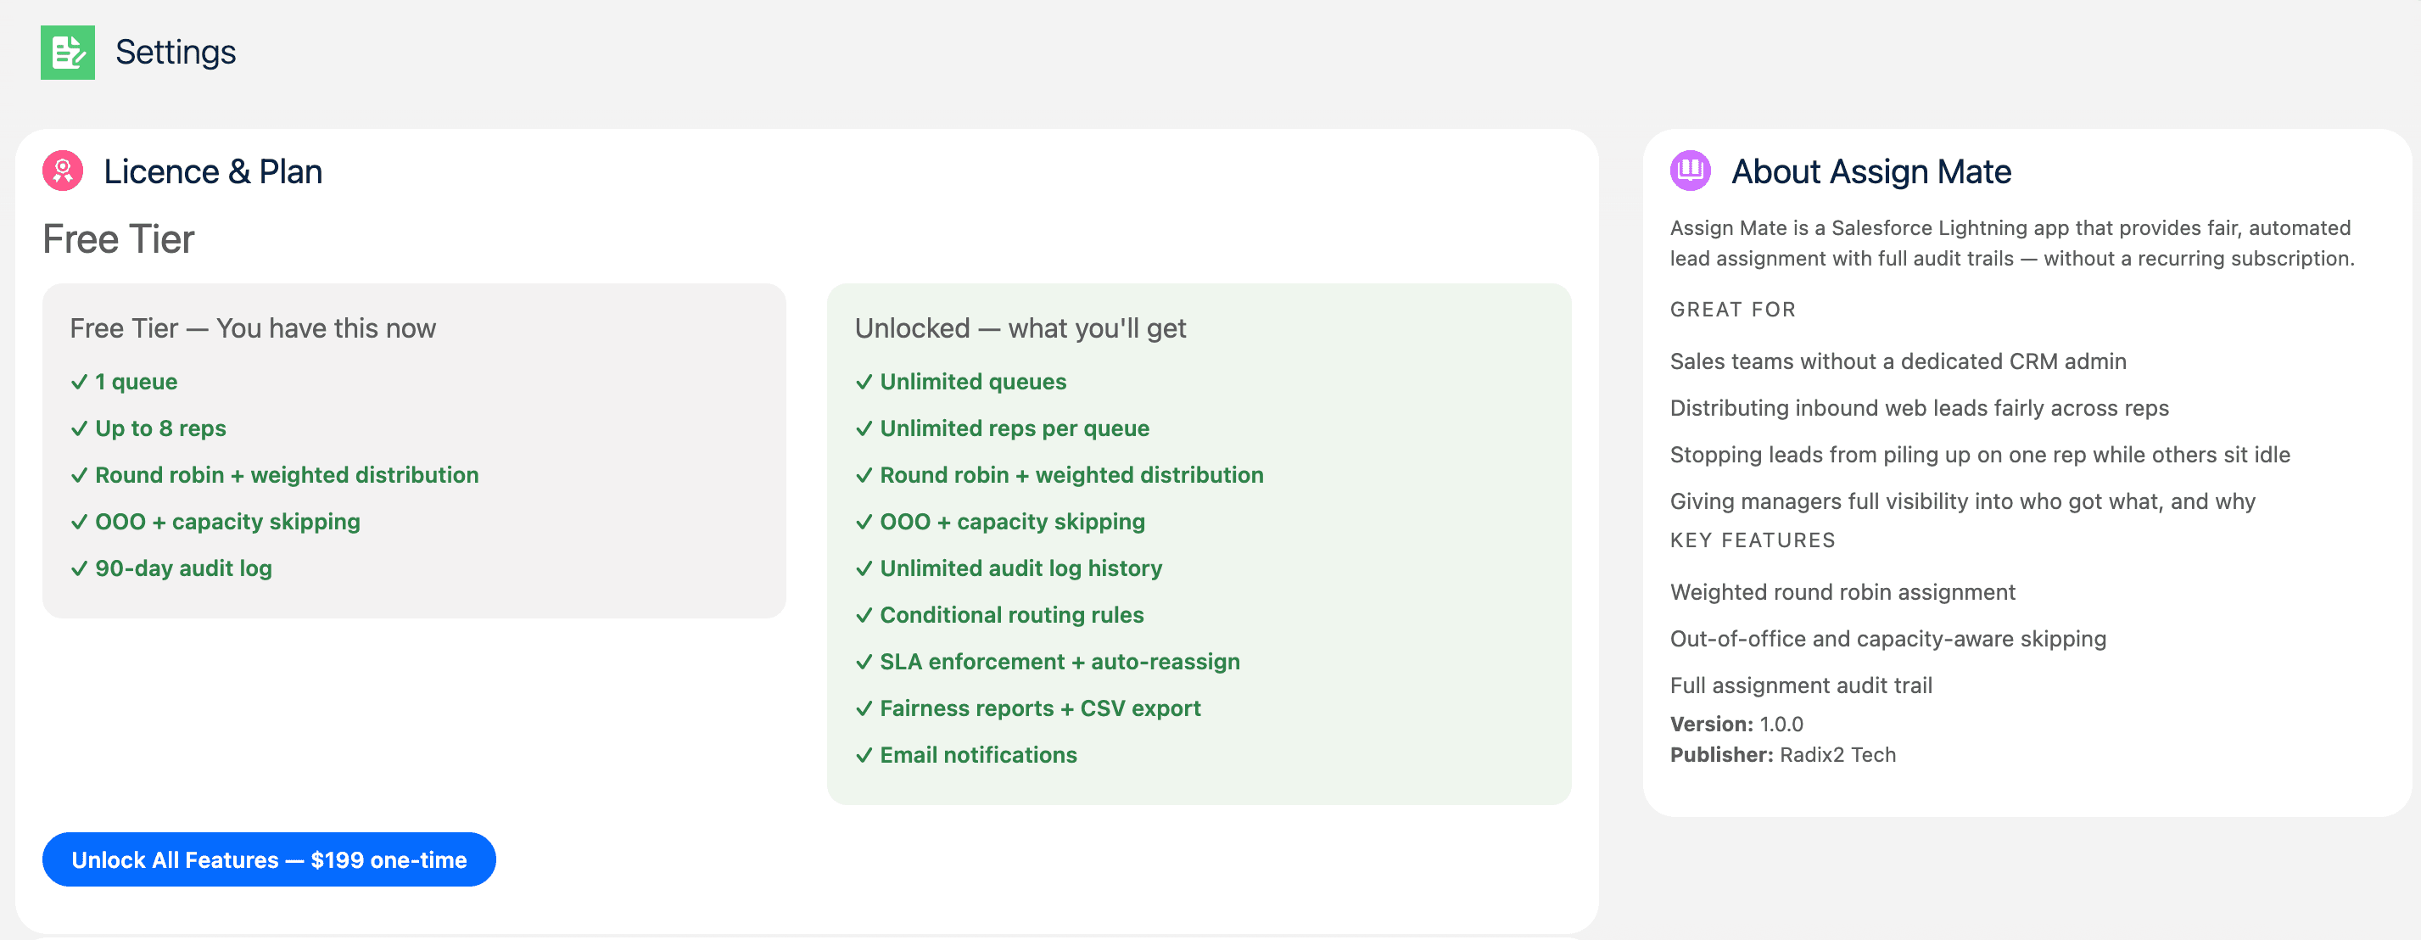The width and height of the screenshot is (2421, 940).
Task: Click 'Weighted round robin assignment' line
Action: click(x=1843, y=592)
